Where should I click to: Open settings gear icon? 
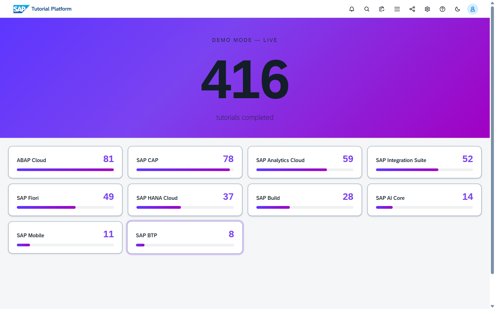coord(427,9)
